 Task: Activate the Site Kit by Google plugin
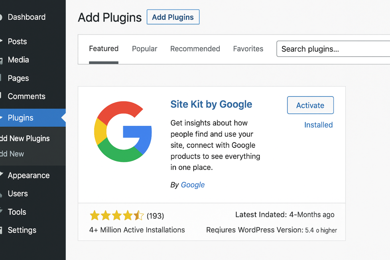[x=310, y=105]
